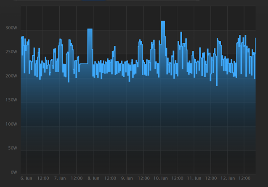Click the 300W y-axis label
The width and height of the screenshot is (268, 187).
(11, 28)
